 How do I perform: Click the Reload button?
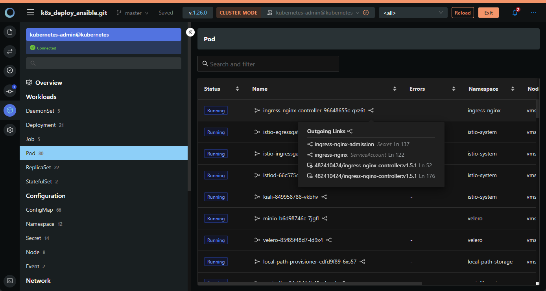(463, 13)
